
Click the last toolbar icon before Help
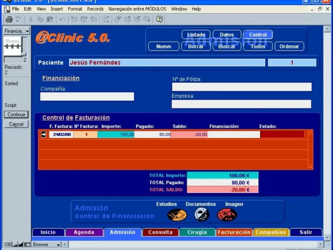click(x=147, y=20)
